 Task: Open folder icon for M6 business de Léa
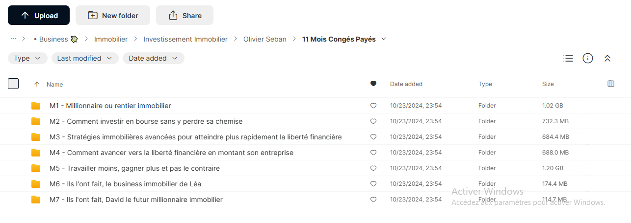(36, 184)
